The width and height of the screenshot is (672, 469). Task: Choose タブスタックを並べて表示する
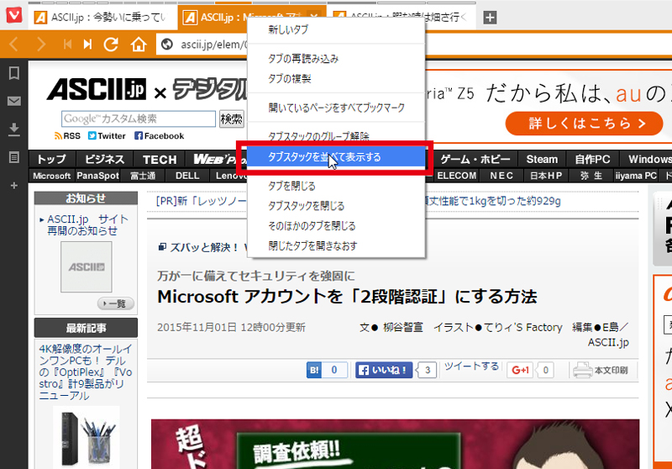[x=337, y=157]
